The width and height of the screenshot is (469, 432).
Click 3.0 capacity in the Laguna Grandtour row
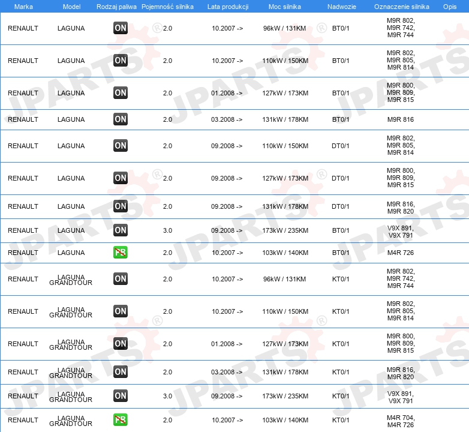click(x=167, y=396)
